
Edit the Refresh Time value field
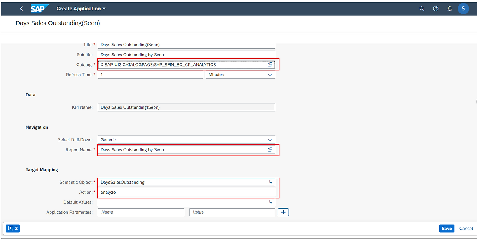click(151, 75)
